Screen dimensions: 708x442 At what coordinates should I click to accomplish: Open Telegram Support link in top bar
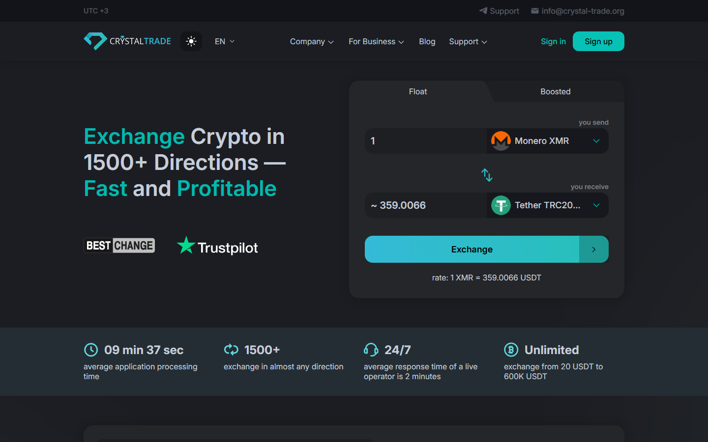tap(499, 11)
